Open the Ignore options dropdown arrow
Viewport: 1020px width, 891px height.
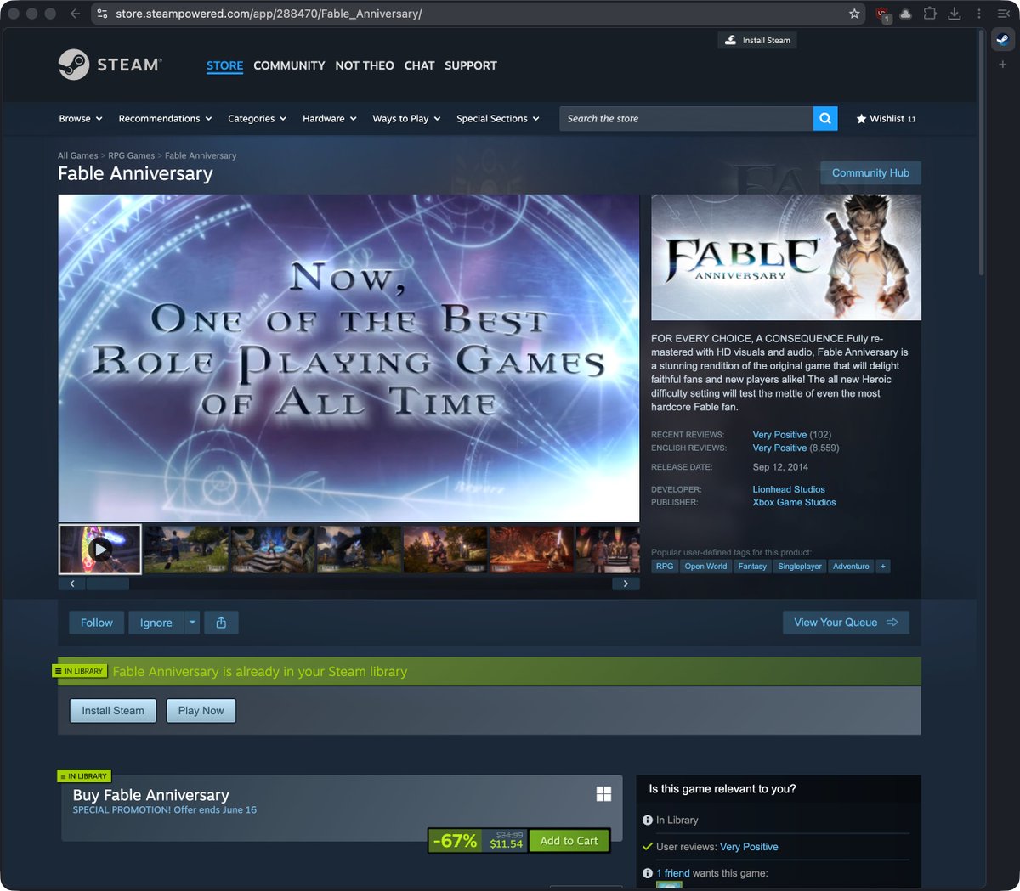(x=192, y=623)
